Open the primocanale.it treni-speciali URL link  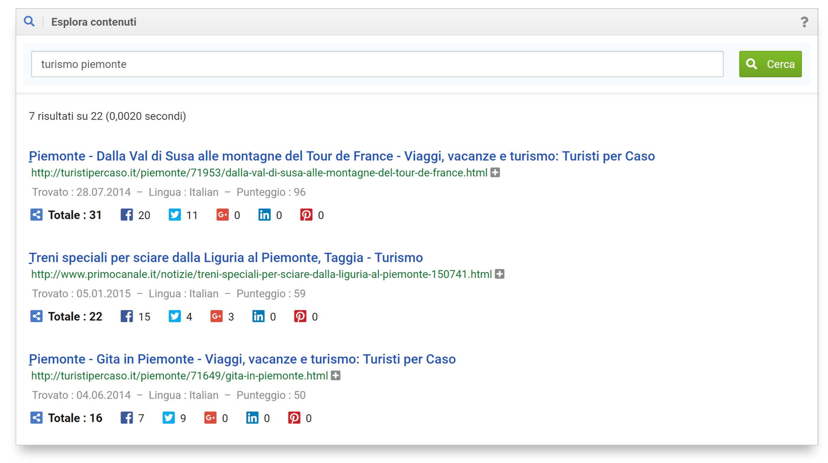[261, 274]
